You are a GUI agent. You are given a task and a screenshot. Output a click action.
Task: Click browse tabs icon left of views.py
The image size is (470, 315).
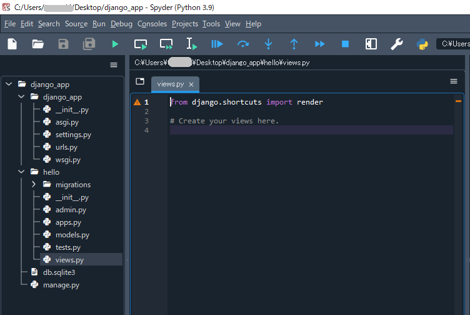140,81
